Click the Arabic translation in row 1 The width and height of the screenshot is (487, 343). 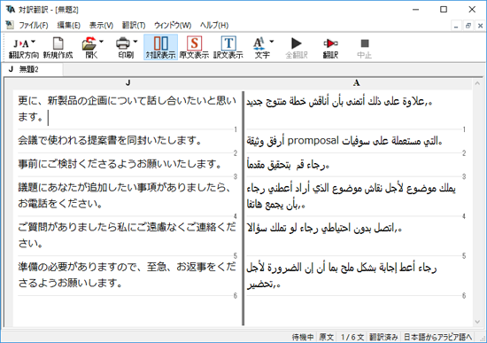tap(339, 101)
